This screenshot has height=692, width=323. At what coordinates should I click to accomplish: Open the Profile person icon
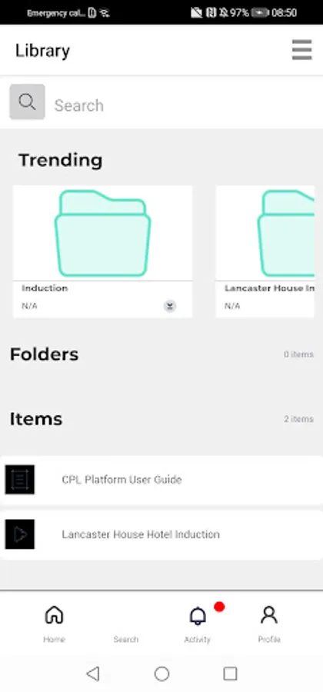[x=268, y=615]
